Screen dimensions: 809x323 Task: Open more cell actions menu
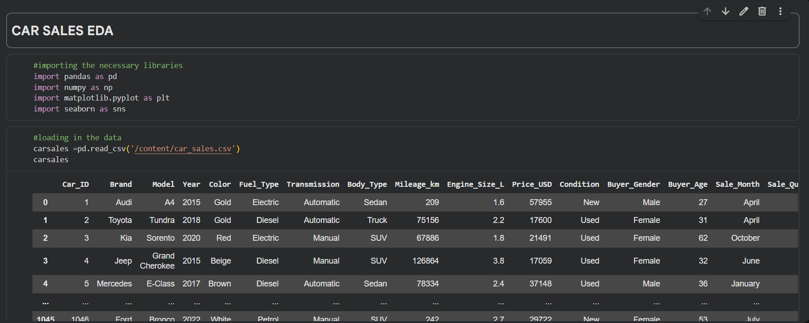pos(780,11)
